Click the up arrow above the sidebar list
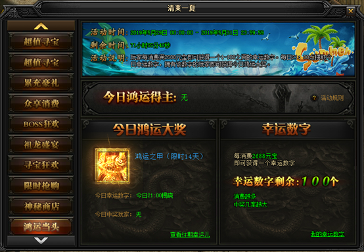The image size is (364, 252). click(x=41, y=26)
